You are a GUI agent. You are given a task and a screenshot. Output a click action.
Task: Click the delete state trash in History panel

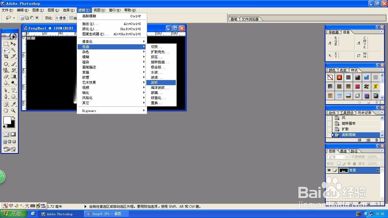(x=376, y=140)
